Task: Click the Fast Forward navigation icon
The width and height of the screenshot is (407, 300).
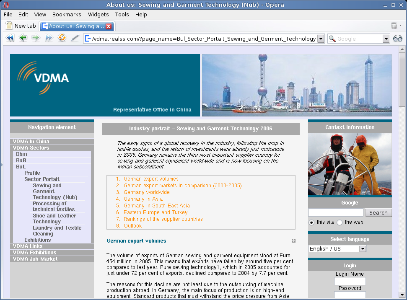Action: coord(49,39)
